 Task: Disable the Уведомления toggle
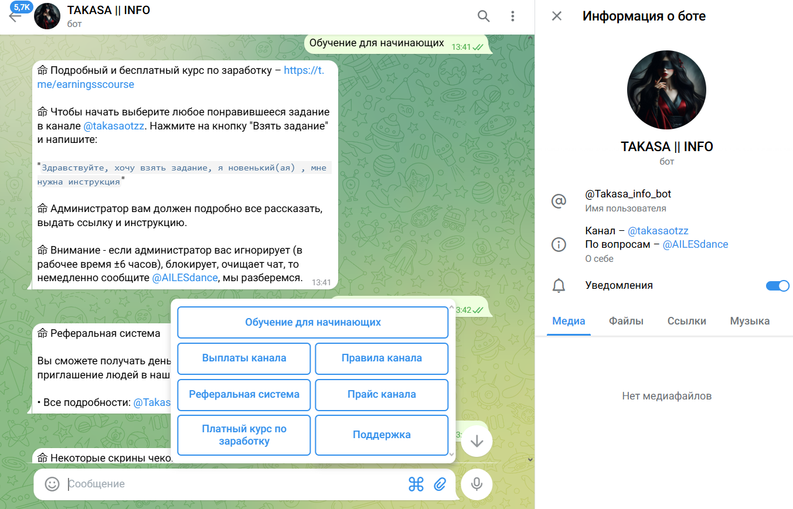[x=778, y=285]
